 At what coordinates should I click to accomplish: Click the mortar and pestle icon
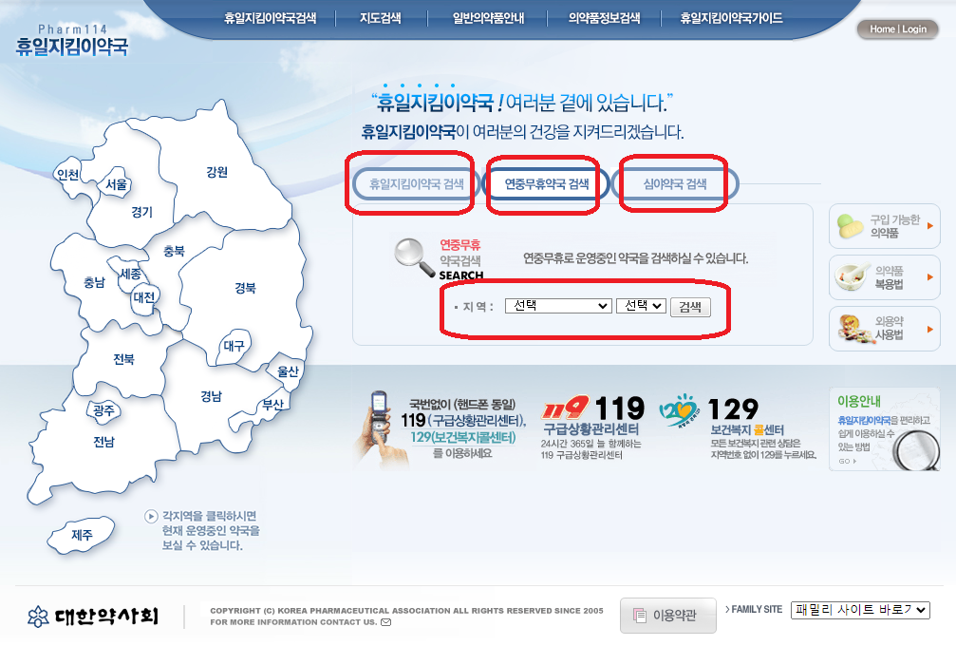(x=853, y=277)
